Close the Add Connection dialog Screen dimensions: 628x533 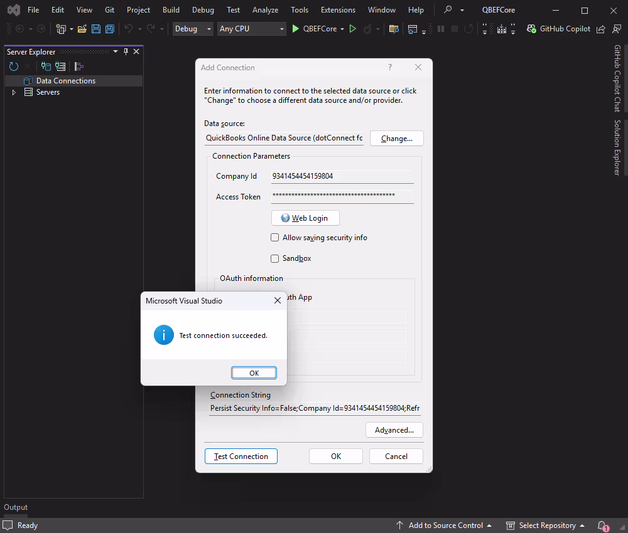click(418, 67)
